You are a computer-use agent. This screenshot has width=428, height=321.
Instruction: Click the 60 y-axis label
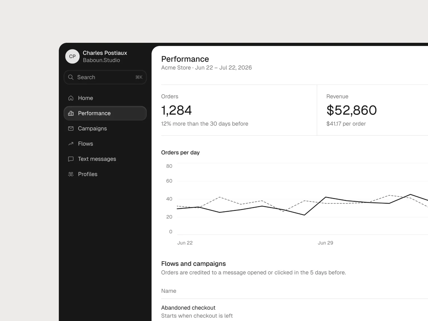[169, 181]
